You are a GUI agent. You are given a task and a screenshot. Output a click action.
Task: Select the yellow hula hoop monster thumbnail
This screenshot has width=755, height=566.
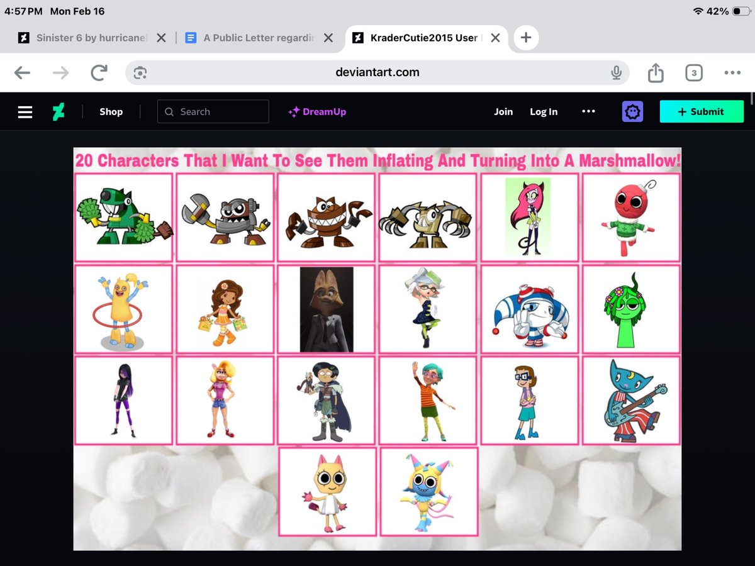pyautogui.click(x=124, y=309)
